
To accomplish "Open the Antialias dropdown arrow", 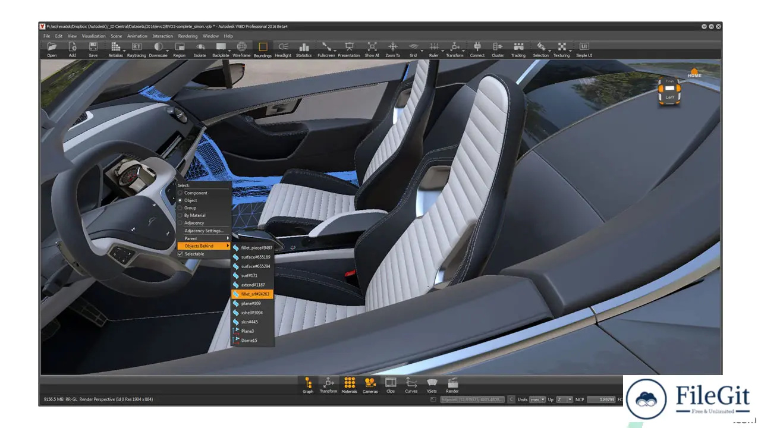I will (124, 51).
